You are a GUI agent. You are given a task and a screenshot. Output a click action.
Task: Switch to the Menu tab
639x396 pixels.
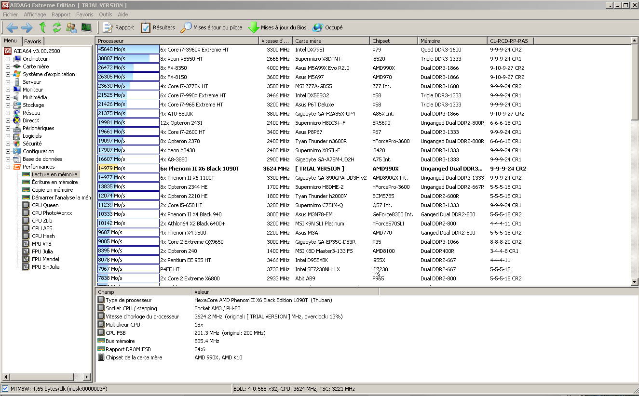pyautogui.click(x=11, y=41)
